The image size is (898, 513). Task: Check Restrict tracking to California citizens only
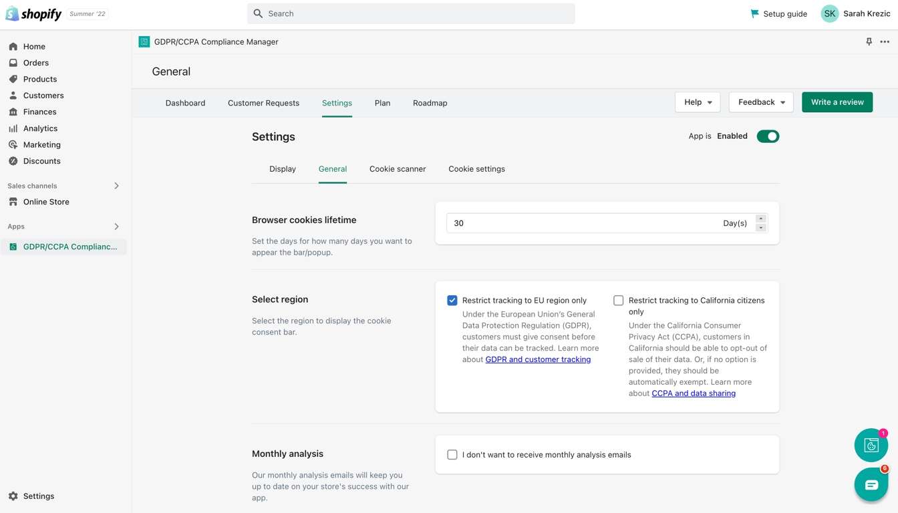619,301
